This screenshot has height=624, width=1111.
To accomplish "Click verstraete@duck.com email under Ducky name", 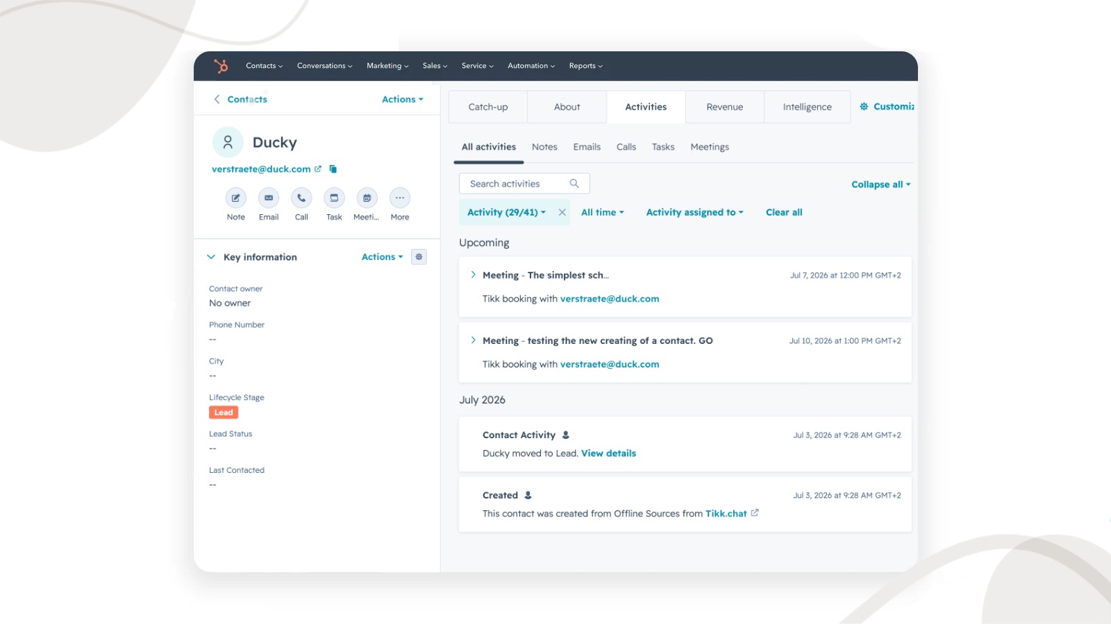I will tap(261, 169).
